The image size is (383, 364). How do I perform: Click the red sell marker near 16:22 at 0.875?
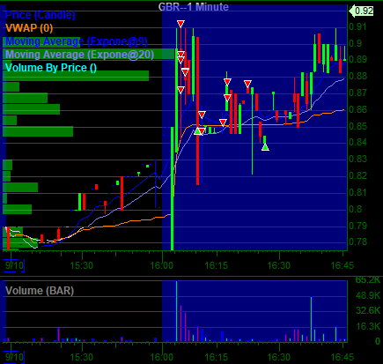pyautogui.click(x=247, y=85)
